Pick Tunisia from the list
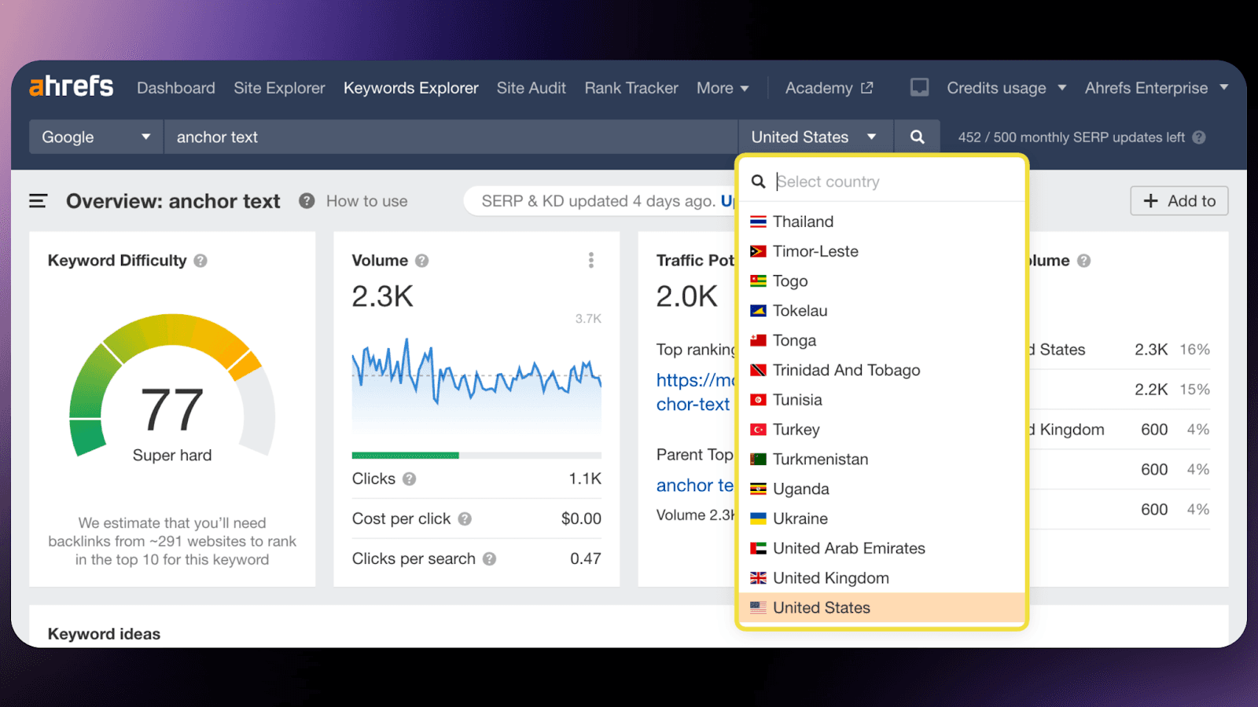Screen dimensions: 1258x707 (882, 400)
